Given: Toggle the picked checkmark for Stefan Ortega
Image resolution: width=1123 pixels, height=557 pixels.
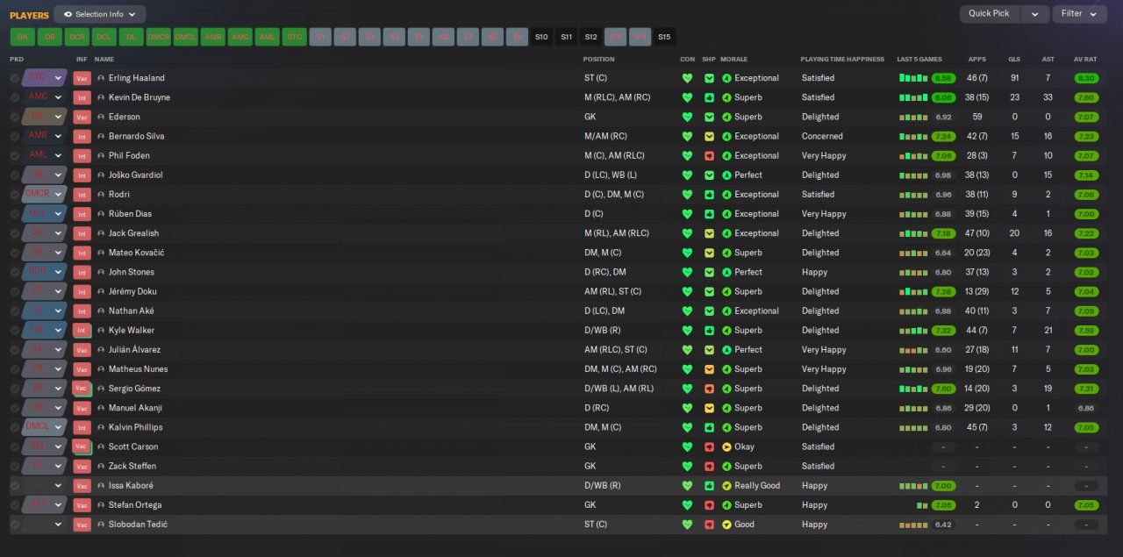Looking at the screenshot, I should click(x=15, y=505).
